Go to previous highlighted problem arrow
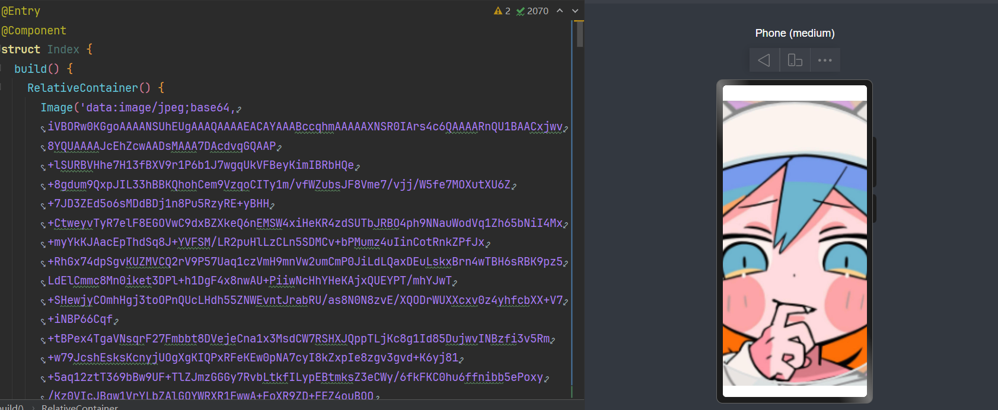This screenshot has width=998, height=410. coord(560,11)
